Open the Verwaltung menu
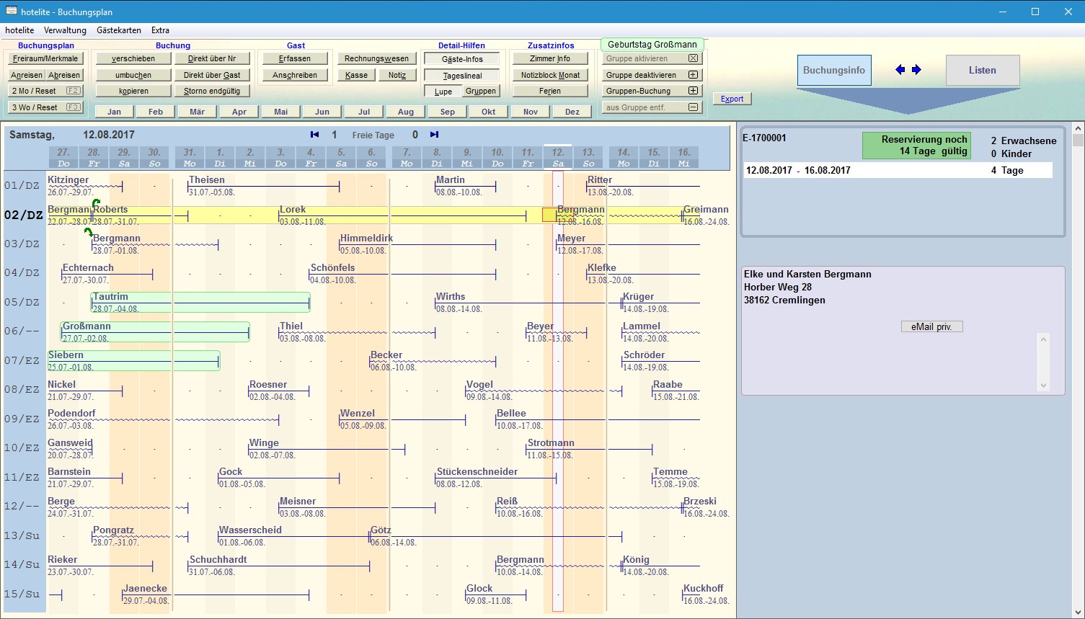1085x619 pixels. [65, 30]
